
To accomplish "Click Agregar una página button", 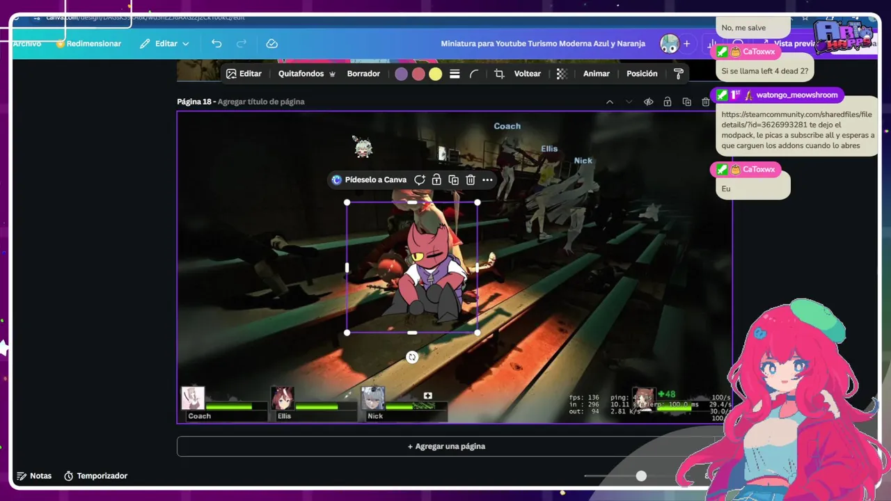I will coord(446,447).
